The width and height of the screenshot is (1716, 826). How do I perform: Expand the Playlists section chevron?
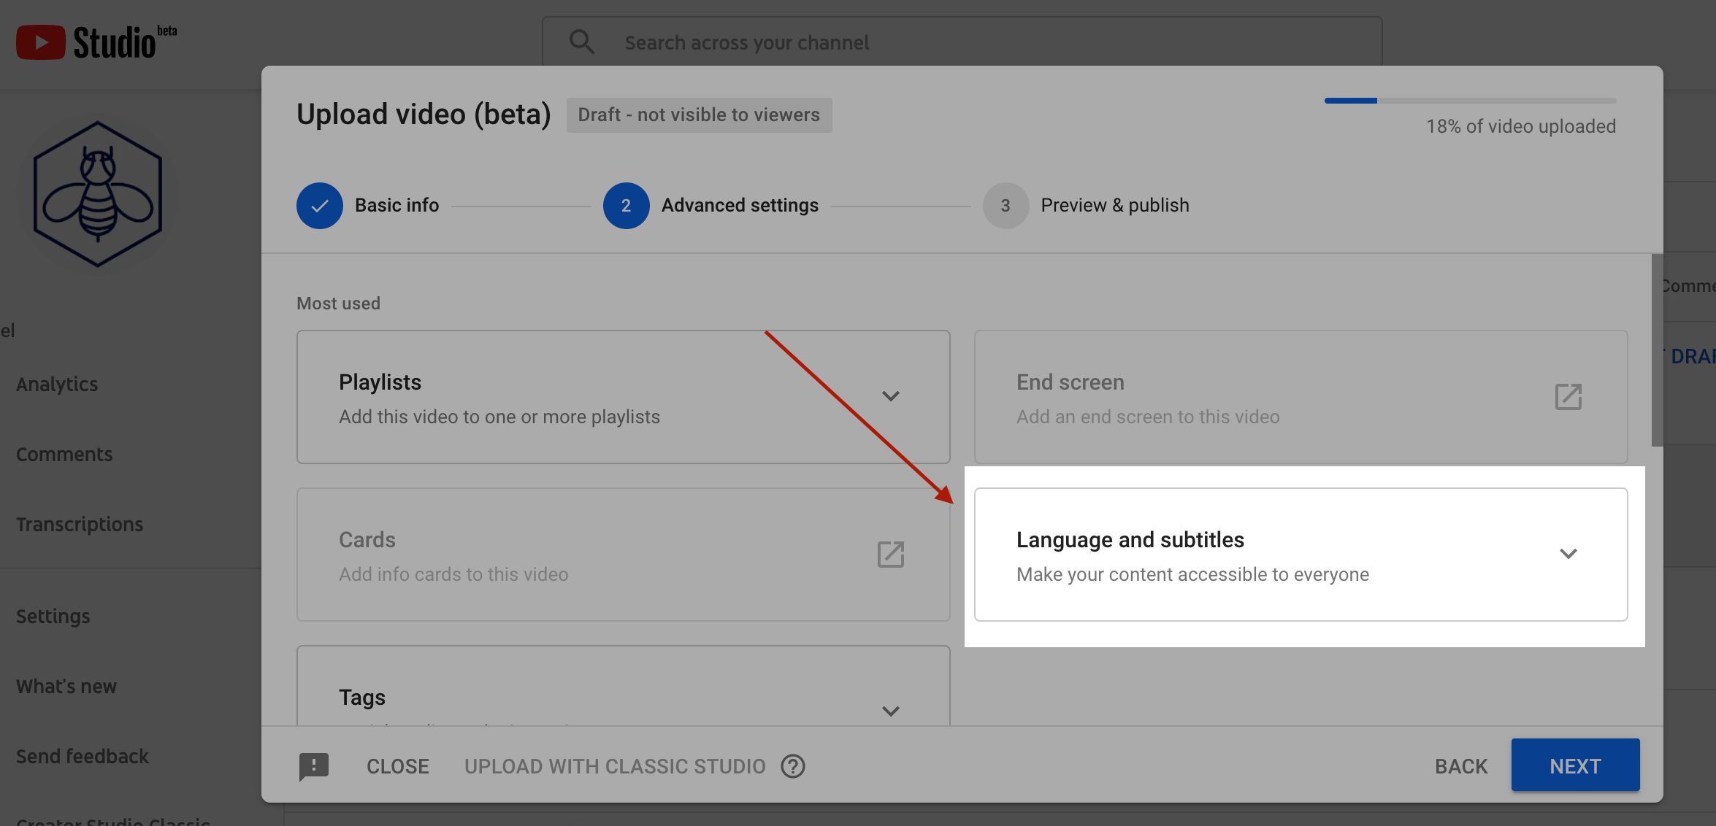pyautogui.click(x=890, y=396)
